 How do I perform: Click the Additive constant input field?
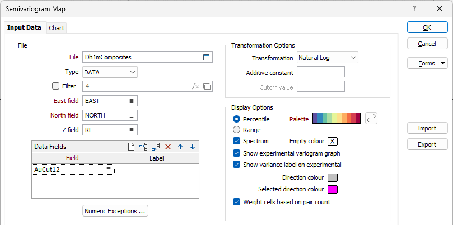[x=320, y=72]
